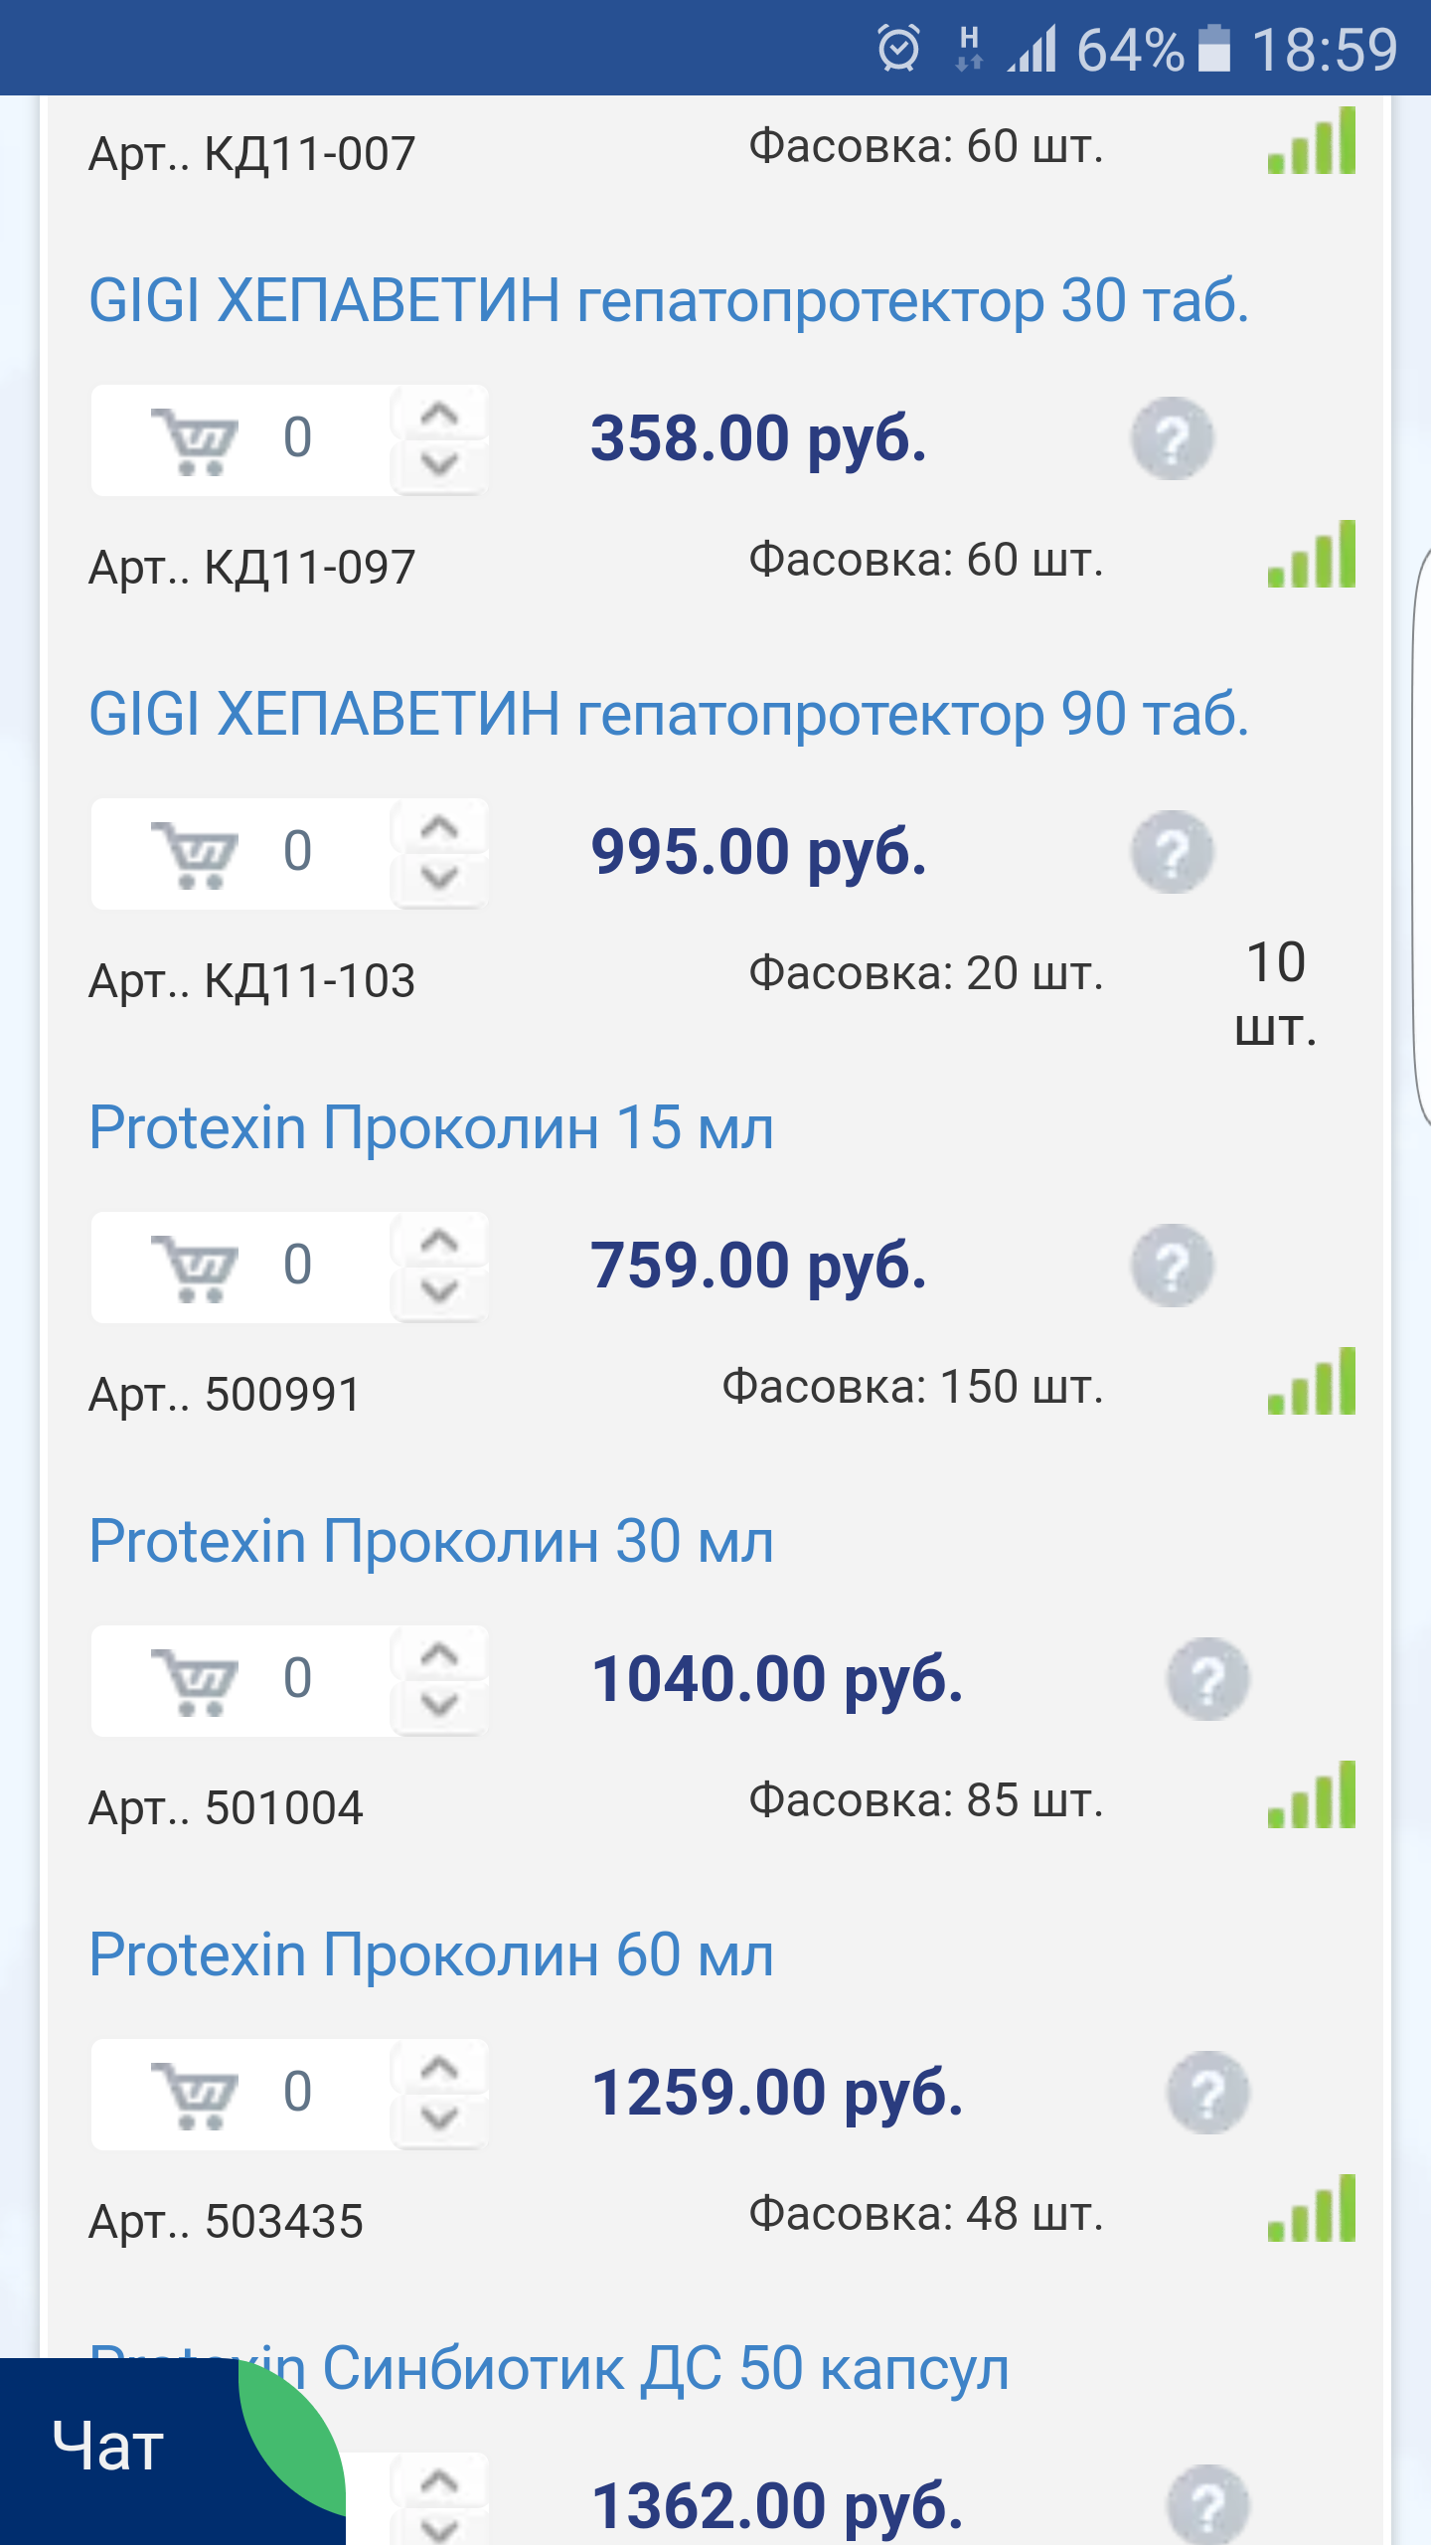Viewport: 1431px width, 2545px height.
Task: Decrease quantity for Проколин 30 мл
Action: click(439, 1705)
